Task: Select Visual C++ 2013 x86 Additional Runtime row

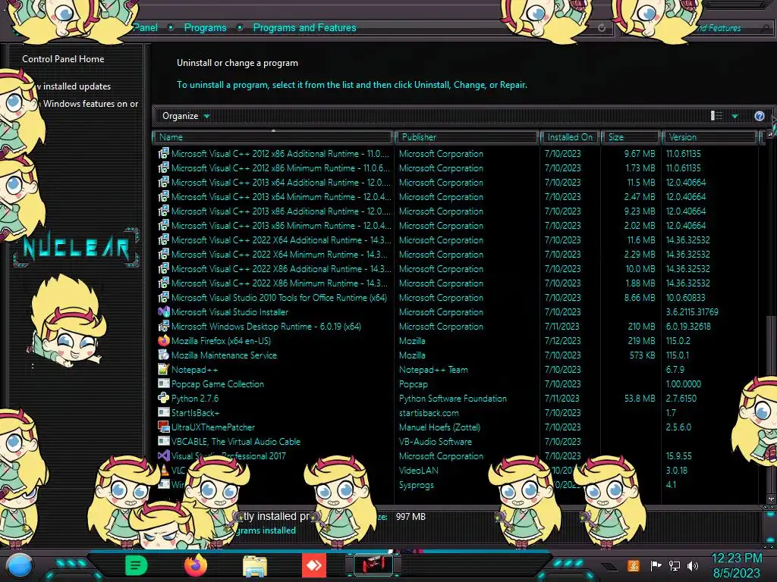Action: tap(456, 211)
